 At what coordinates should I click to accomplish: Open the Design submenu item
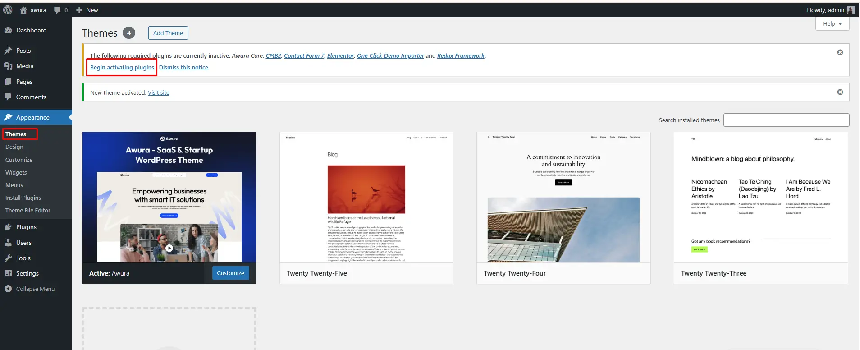pos(14,147)
